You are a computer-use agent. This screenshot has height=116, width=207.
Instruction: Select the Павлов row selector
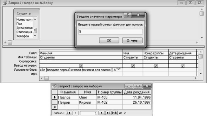pyautogui.click(x=55, y=97)
